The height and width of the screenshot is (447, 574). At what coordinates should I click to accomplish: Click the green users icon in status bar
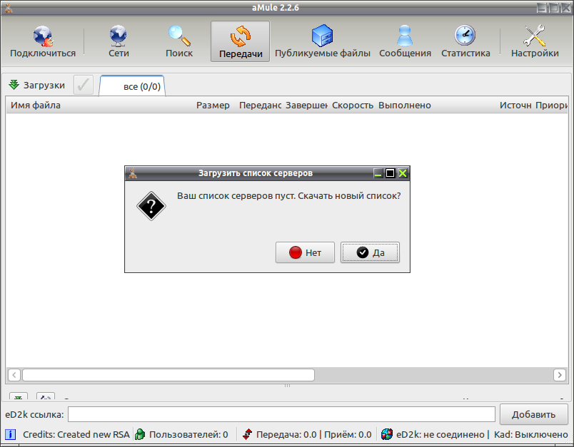[140, 434]
